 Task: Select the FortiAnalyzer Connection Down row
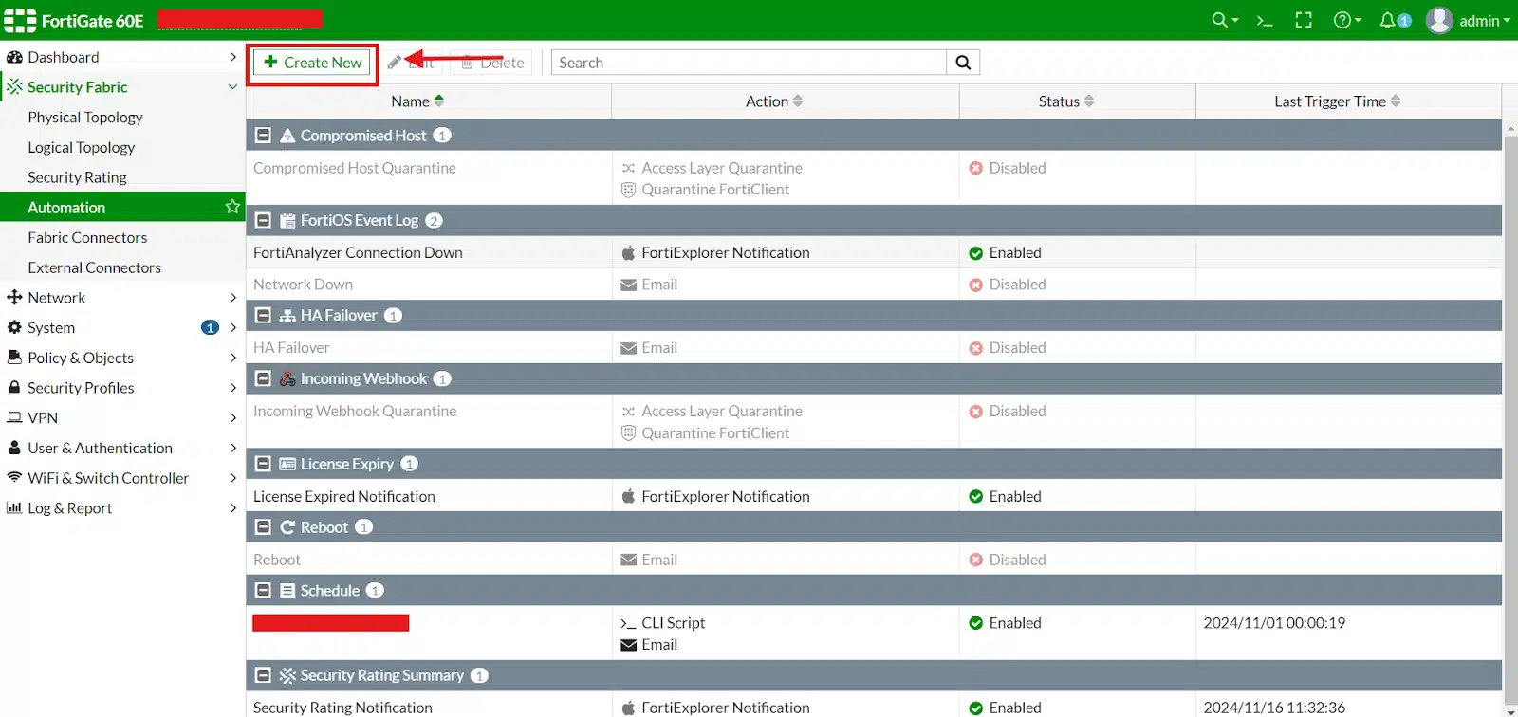[358, 253]
